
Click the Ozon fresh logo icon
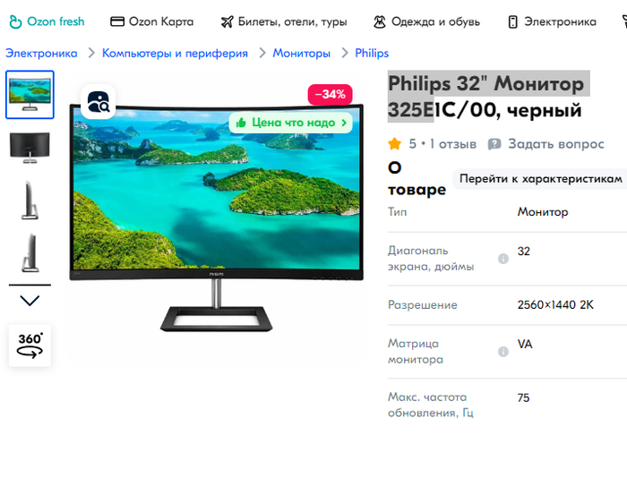click(15, 21)
